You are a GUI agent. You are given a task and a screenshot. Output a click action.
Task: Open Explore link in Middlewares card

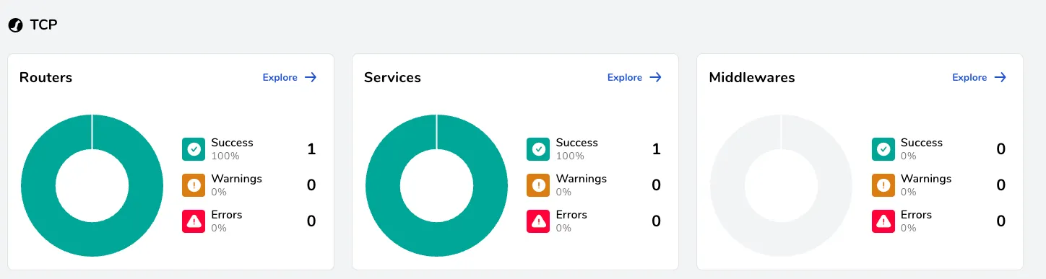pos(969,77)
